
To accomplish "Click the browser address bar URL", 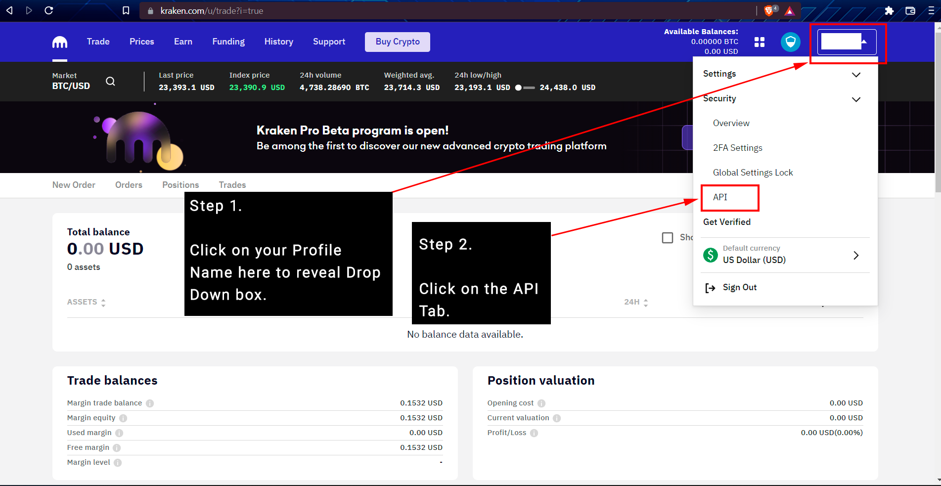I will pyautogui.click(x=212, y=11).
